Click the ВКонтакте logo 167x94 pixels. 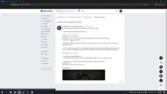[47, 11]
